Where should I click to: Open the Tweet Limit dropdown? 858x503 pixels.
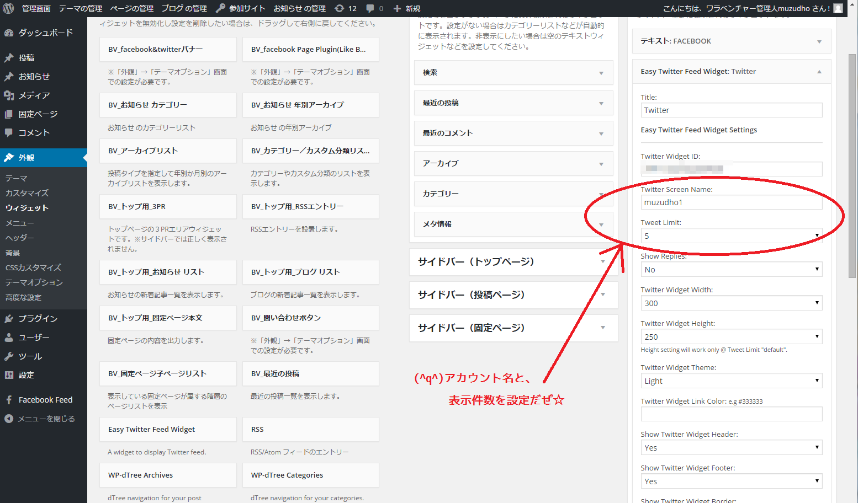click(732, 236)
